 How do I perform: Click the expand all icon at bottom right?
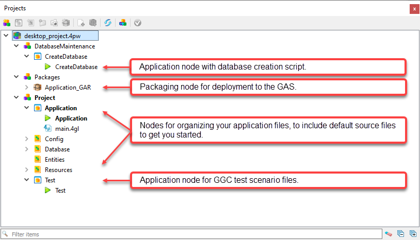pyautogui.click(x=413, y=234)
